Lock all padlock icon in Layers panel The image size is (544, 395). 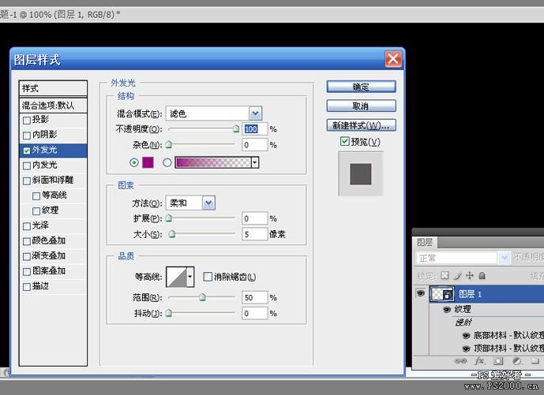coord(482,275)
